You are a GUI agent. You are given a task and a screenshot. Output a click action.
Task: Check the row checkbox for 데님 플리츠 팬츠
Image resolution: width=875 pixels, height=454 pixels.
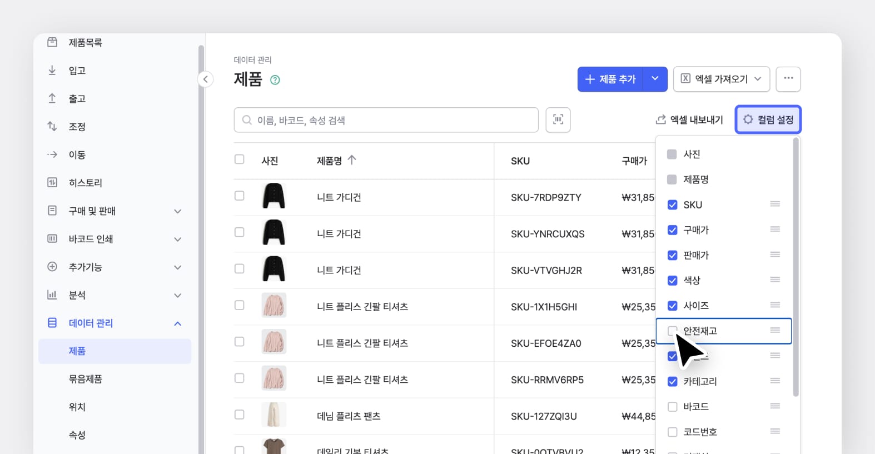pyautogui.click(x=240, y=414)
